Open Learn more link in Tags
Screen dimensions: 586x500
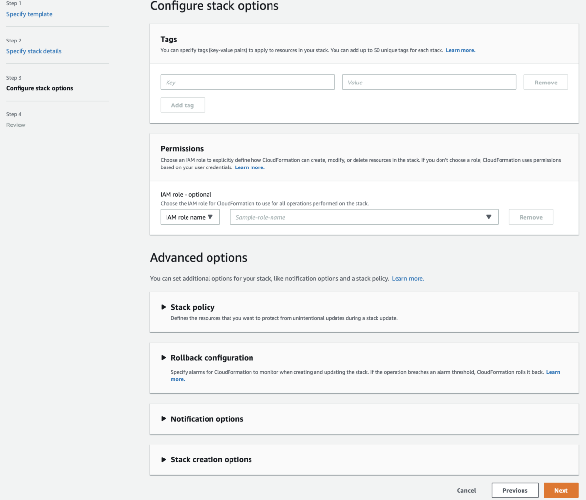(460, 50)
